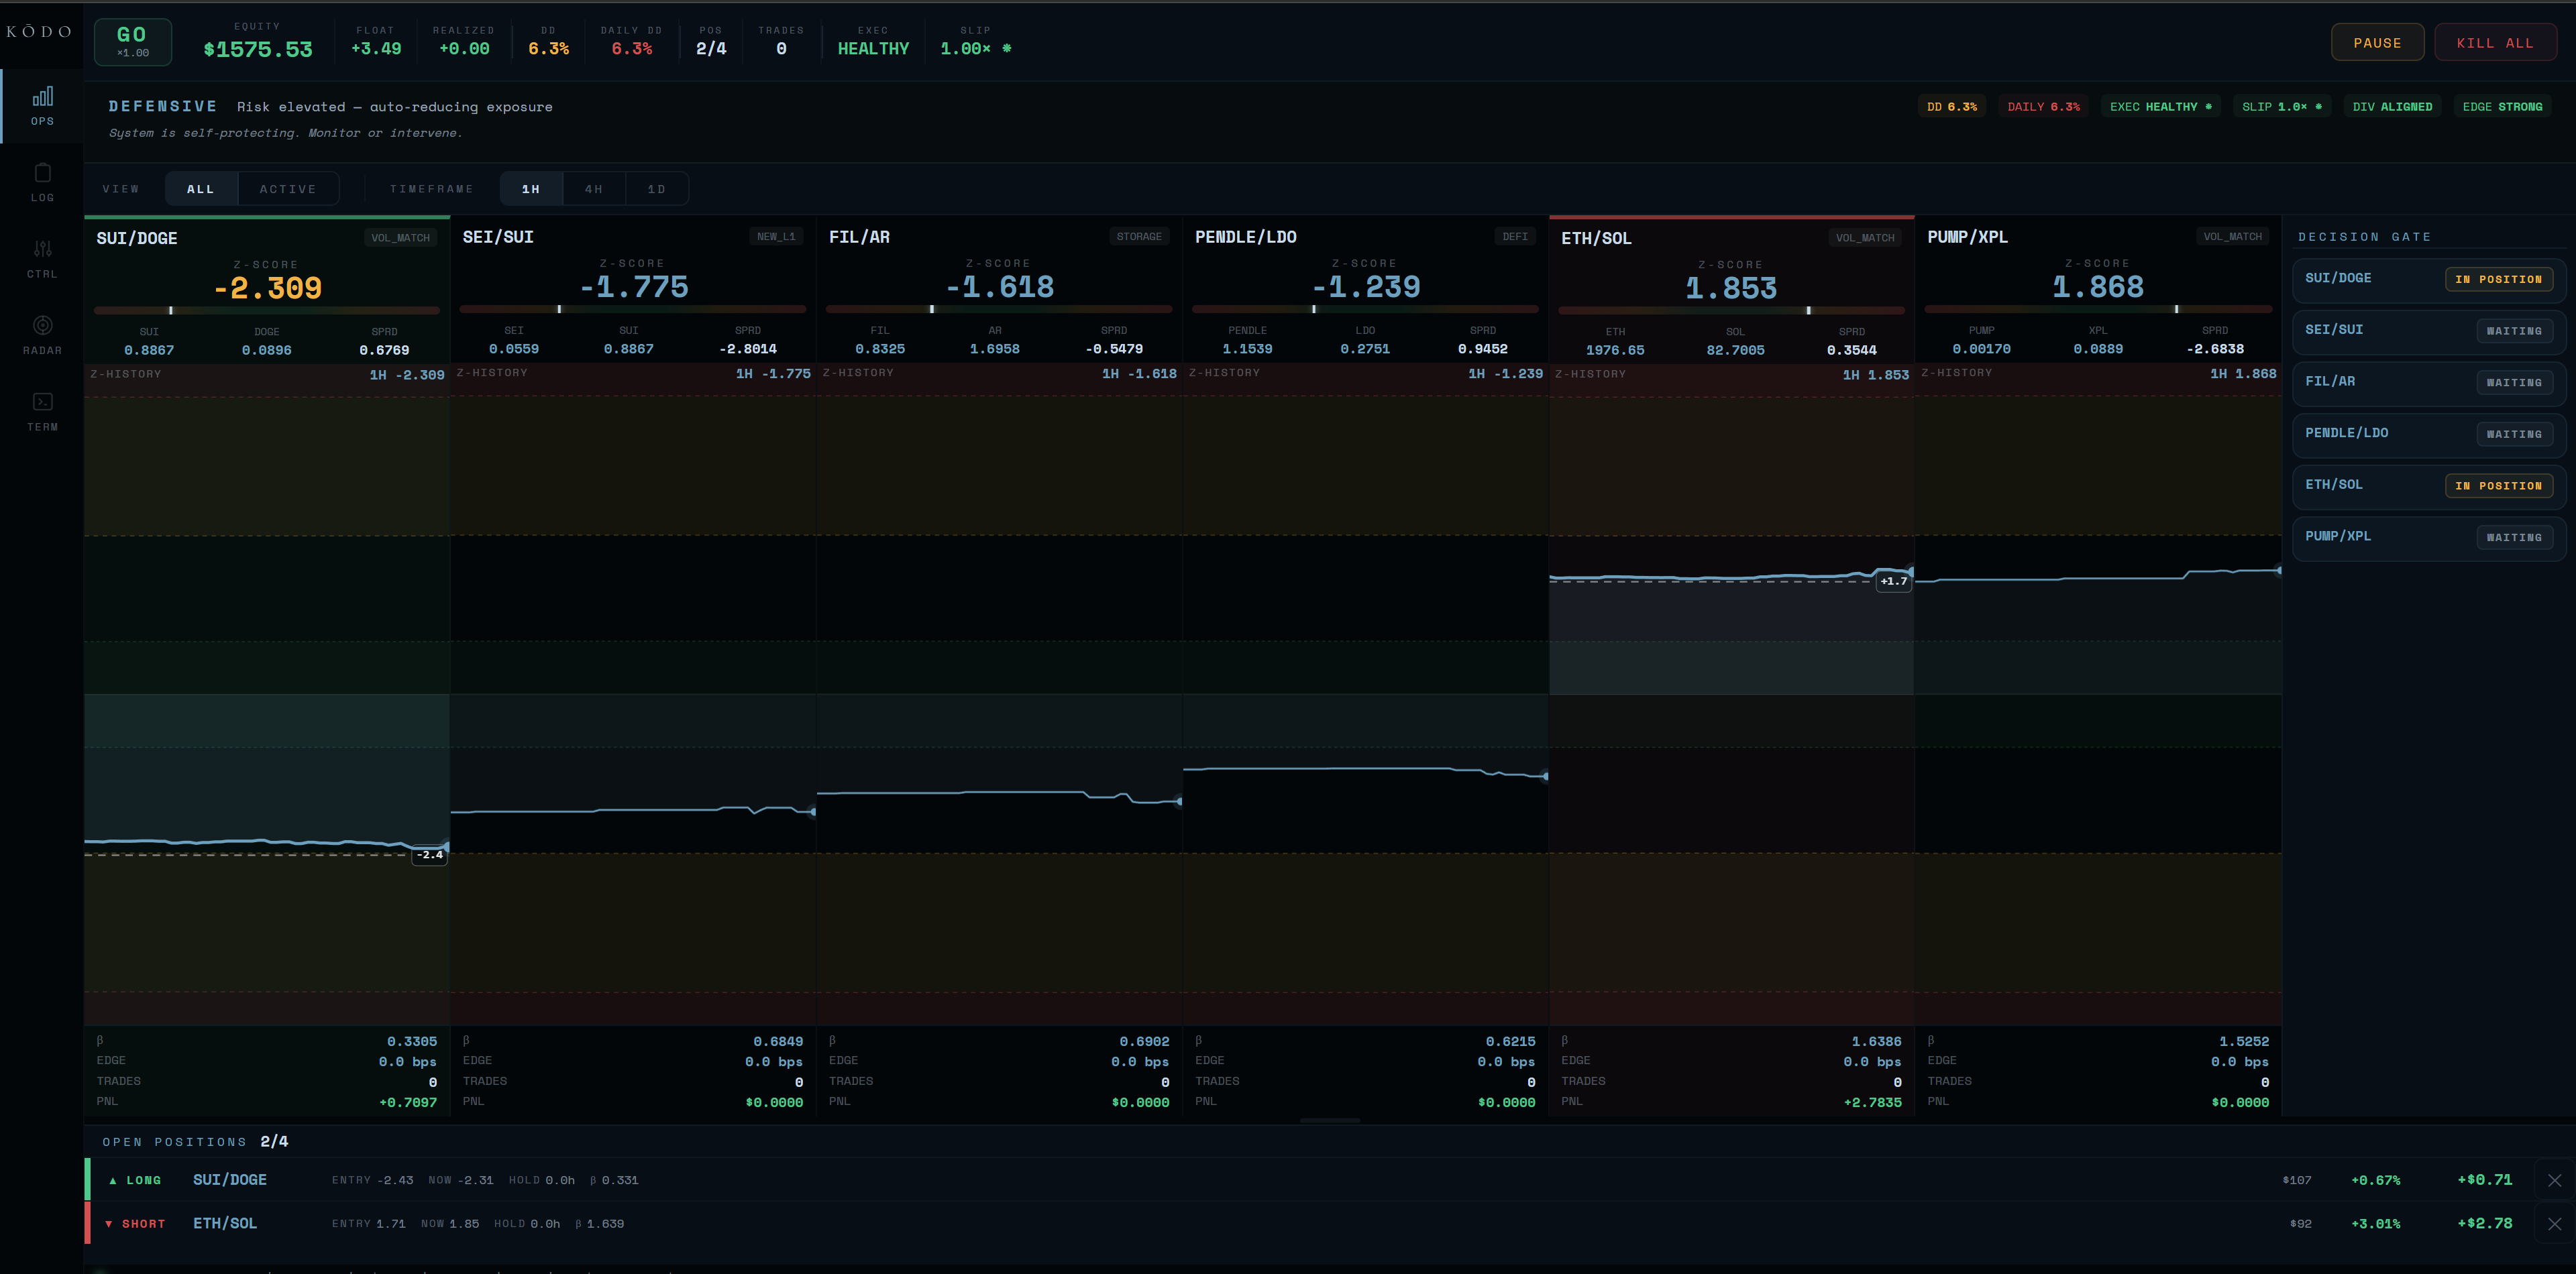Close the ETH/SOL short position X
The image size is (2576, 1274).
pos(2554,1223)
